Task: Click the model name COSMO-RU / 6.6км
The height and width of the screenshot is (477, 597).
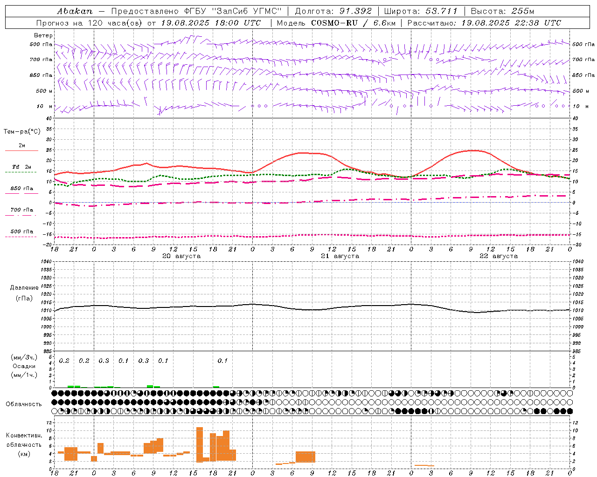Action: click(353, 23)
